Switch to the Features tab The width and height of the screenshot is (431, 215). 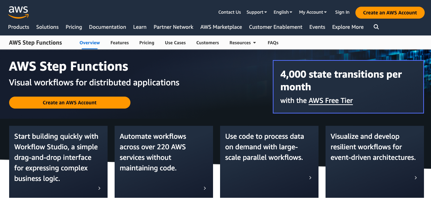click(120, 43)
